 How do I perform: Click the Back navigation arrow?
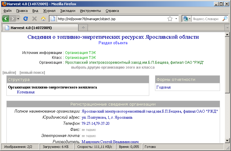5,19
